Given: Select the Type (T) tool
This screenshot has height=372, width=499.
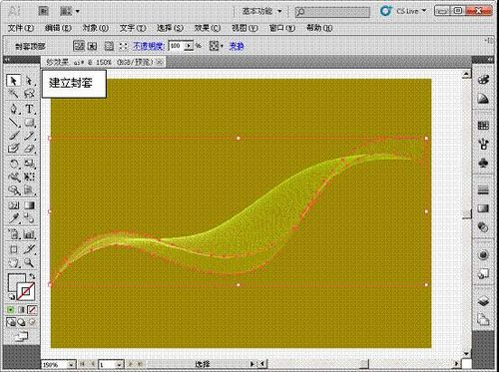Looking at the screenshot, I should coord(29,109).
